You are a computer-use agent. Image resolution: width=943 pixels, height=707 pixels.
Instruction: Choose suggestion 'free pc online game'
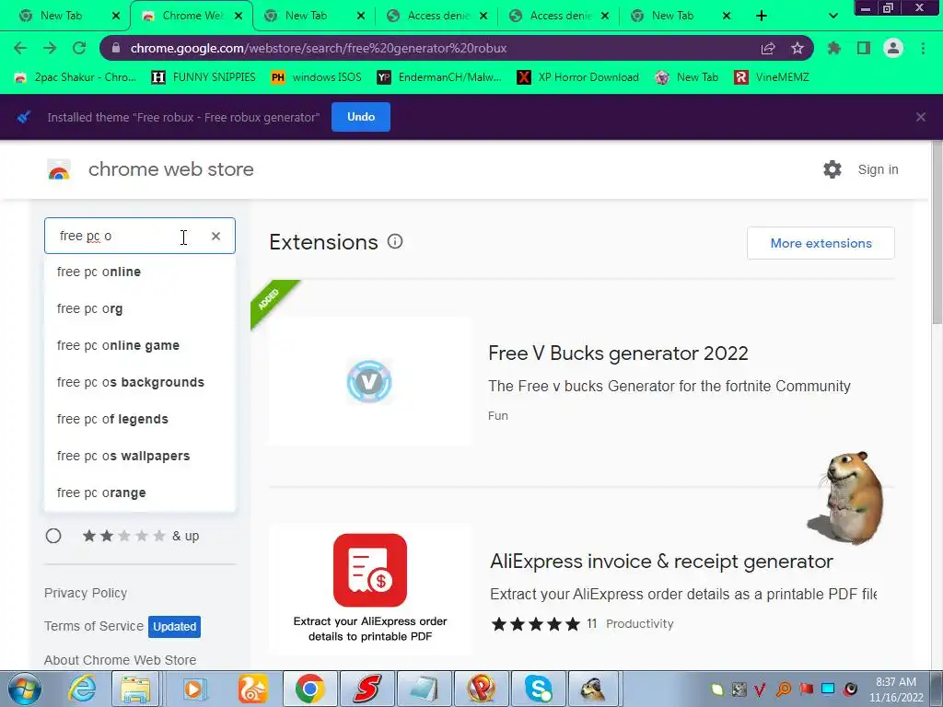tap(140, 345)
